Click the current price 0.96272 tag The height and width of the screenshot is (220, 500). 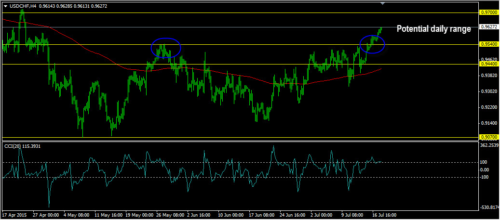click(x=489, y=27)
